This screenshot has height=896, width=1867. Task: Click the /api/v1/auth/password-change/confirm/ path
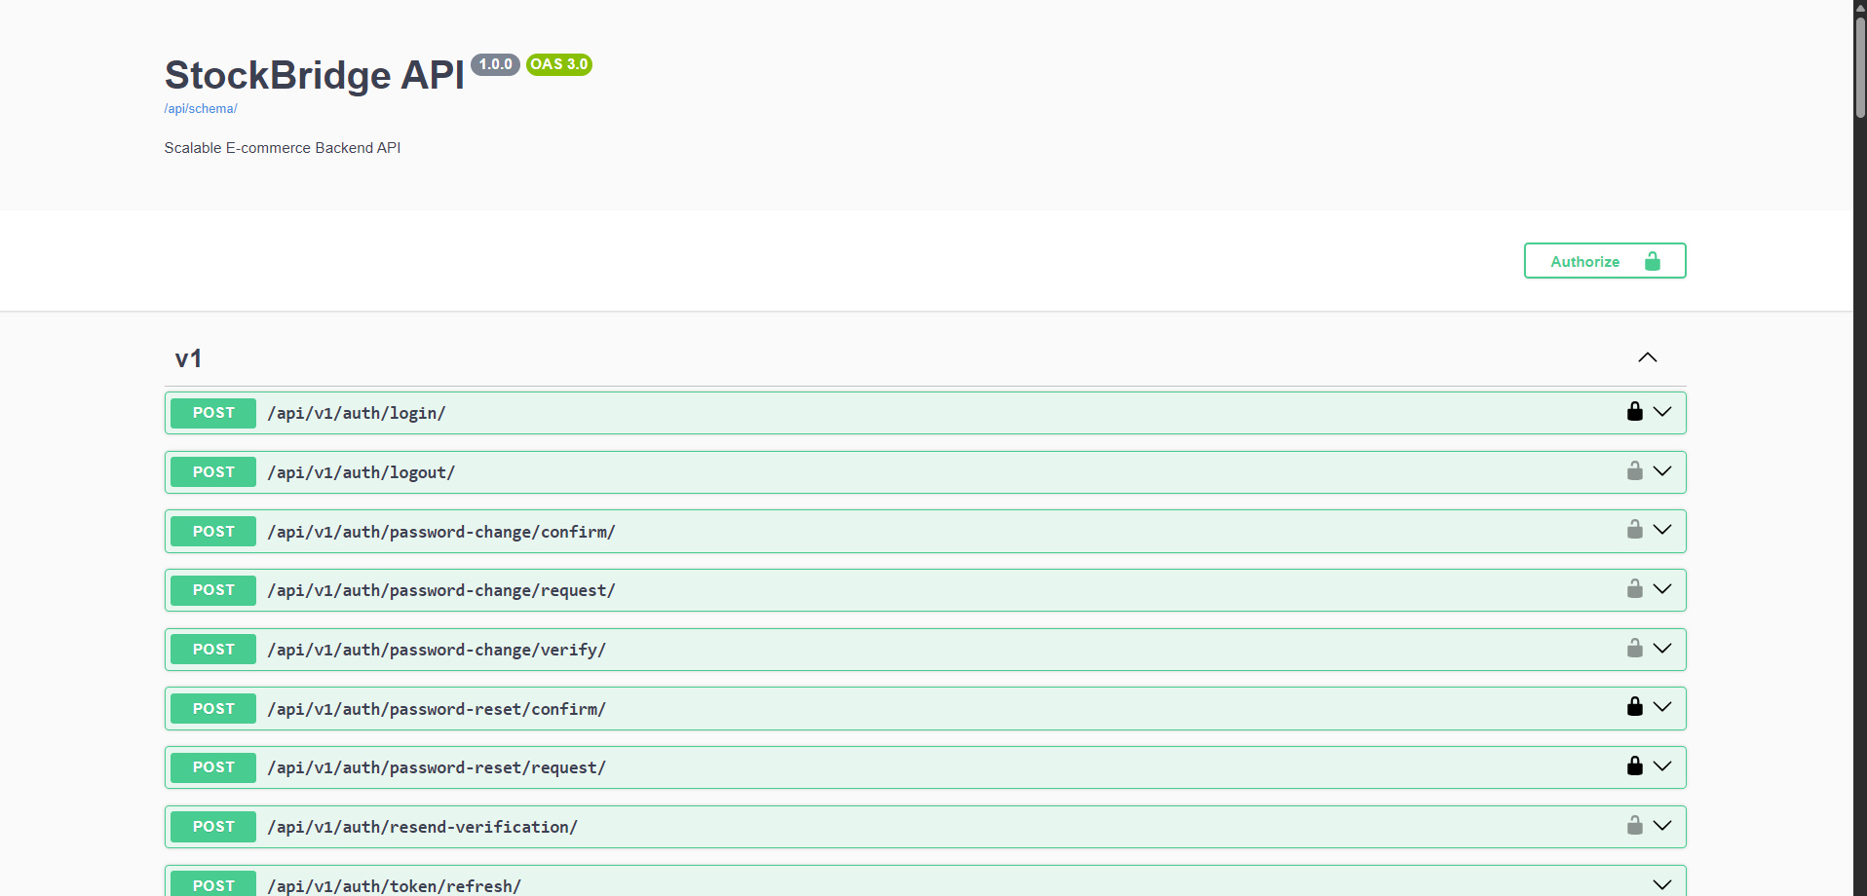coord(441,532)
